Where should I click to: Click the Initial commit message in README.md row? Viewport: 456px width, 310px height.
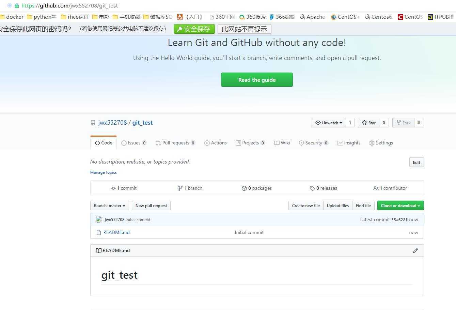[249, 233]
